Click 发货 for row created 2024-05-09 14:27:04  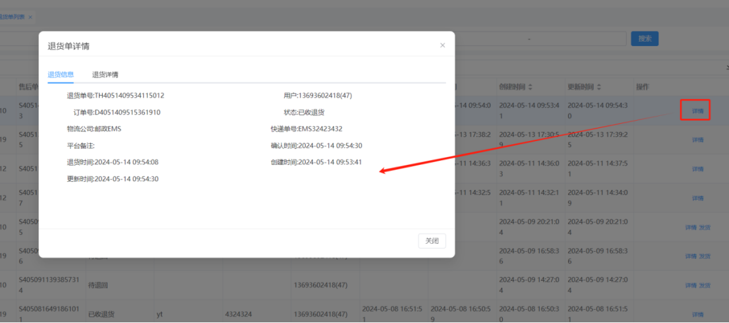coord(705,285)
